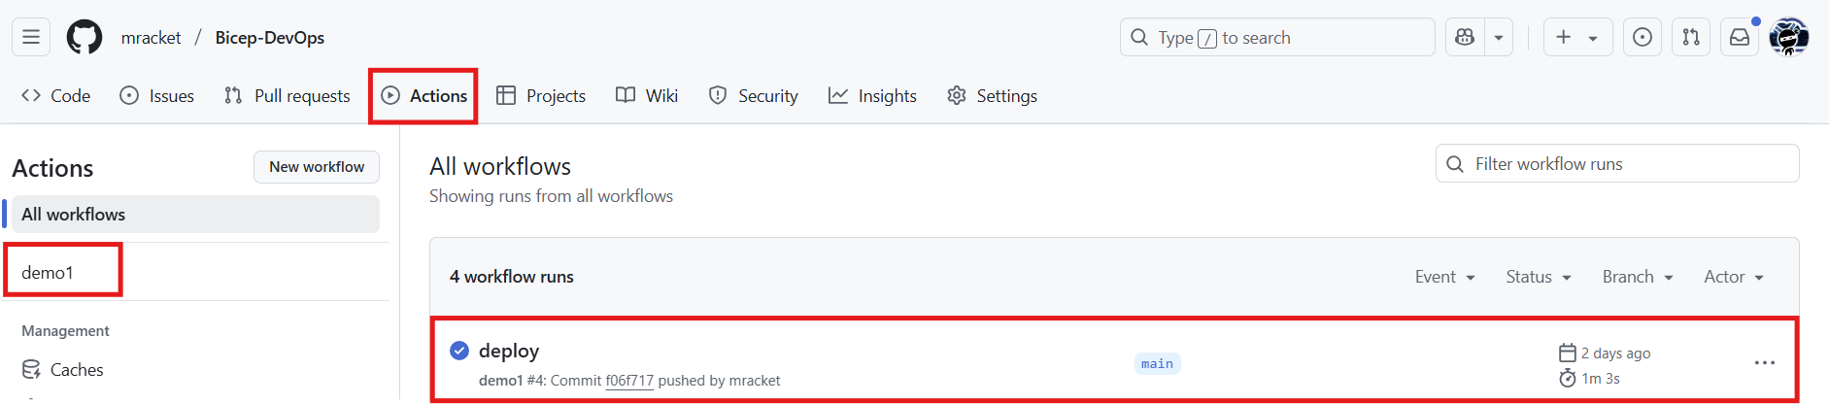
Task: Expand the Create new plus dropdown
Action: coord(1578,37)
